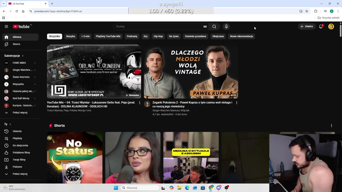The width and height of the screenshot is (342, 192).
Task: Open Shorts in the sidebar
Action: coord(20,44)
